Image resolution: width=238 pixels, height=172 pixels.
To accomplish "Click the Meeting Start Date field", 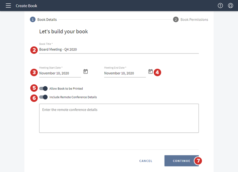I will (x=60, y=73).
